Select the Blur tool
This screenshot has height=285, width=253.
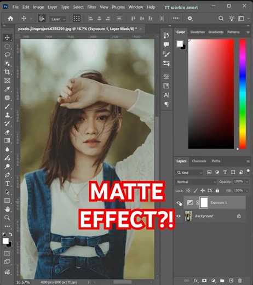point(7,149)
